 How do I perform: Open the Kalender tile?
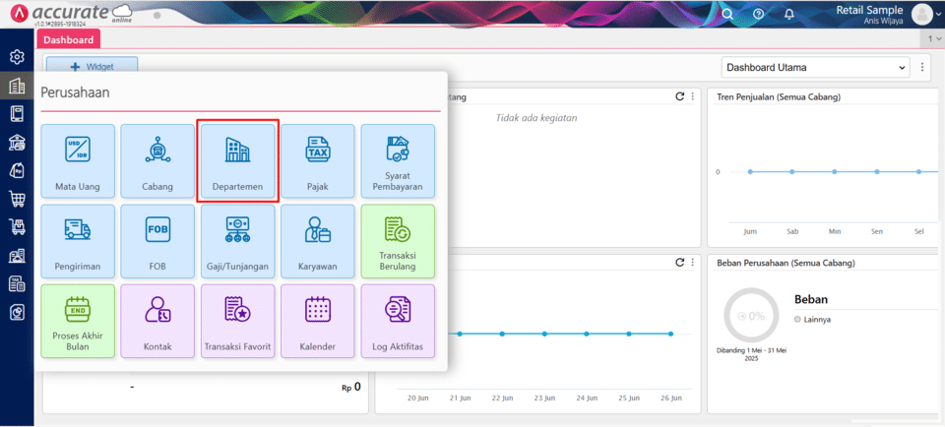click(318, 321)
